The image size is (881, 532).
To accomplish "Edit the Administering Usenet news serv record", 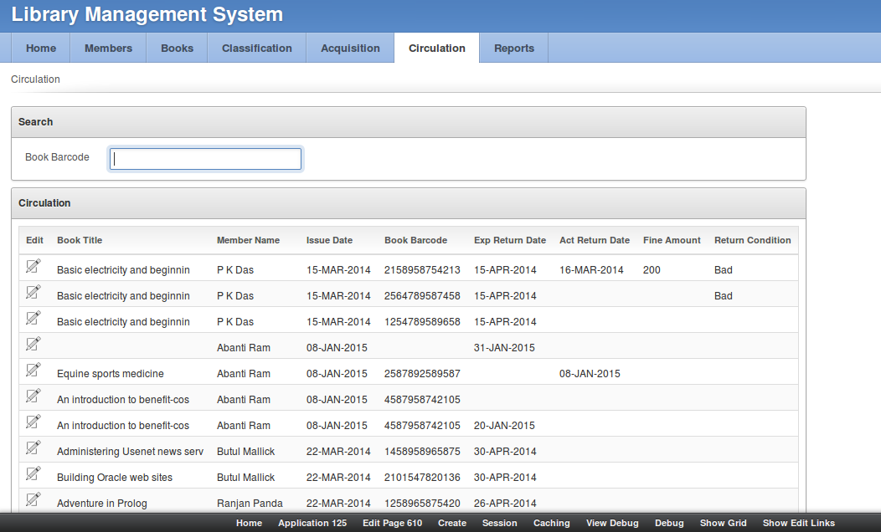I will tap(33, 448).
